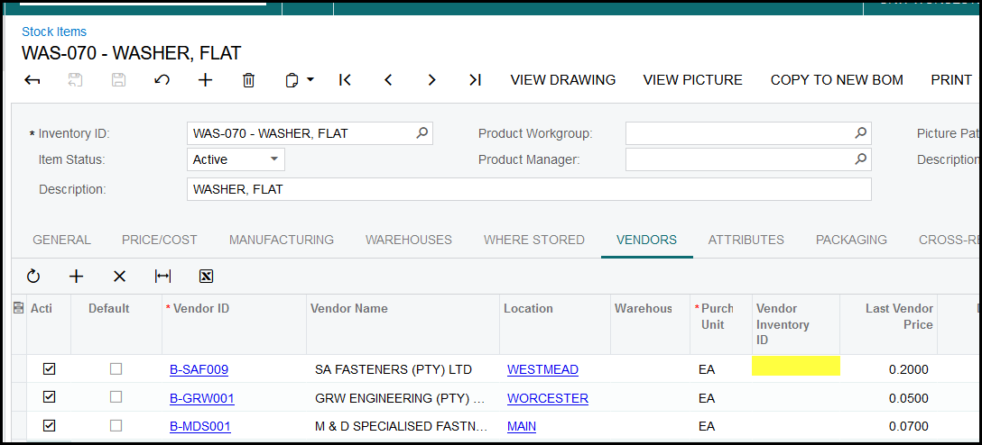
Task: Open the Item Status dropdown
Action: click(274, 159)
